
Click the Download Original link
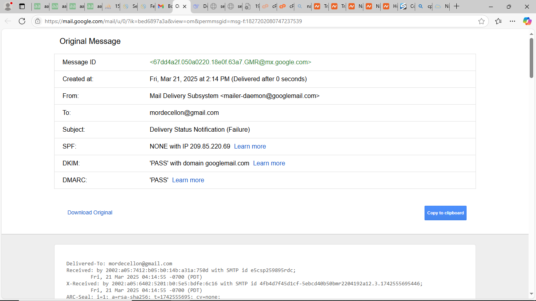click(90, 212)
